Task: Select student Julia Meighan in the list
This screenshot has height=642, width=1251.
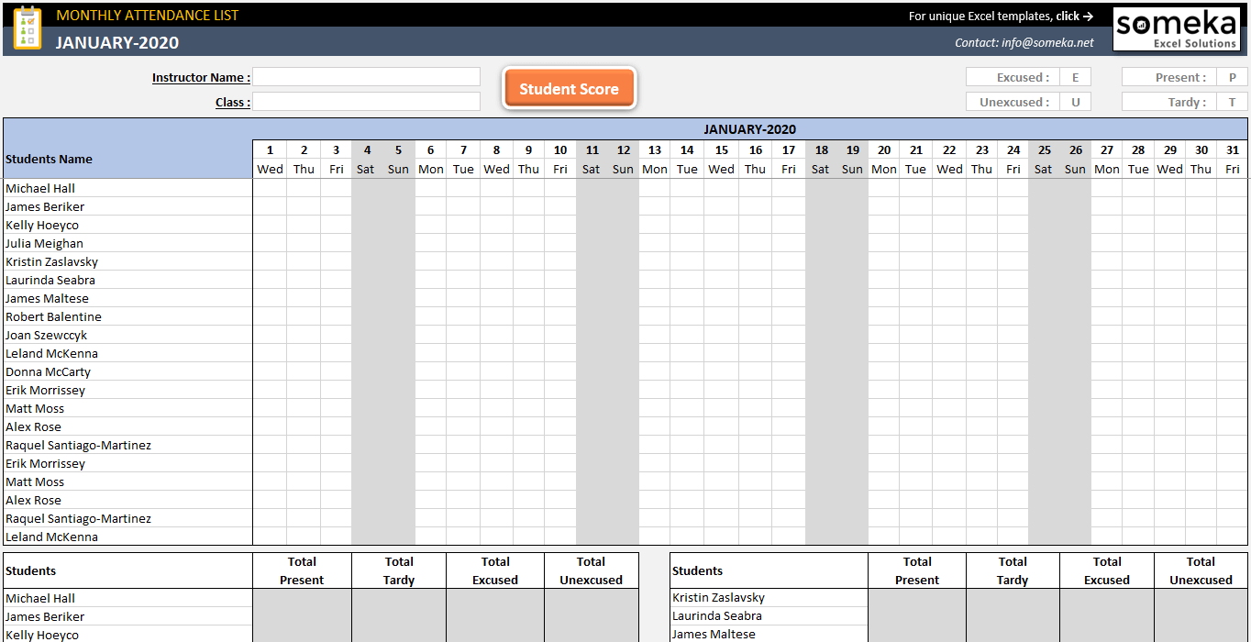Action: 44,243
